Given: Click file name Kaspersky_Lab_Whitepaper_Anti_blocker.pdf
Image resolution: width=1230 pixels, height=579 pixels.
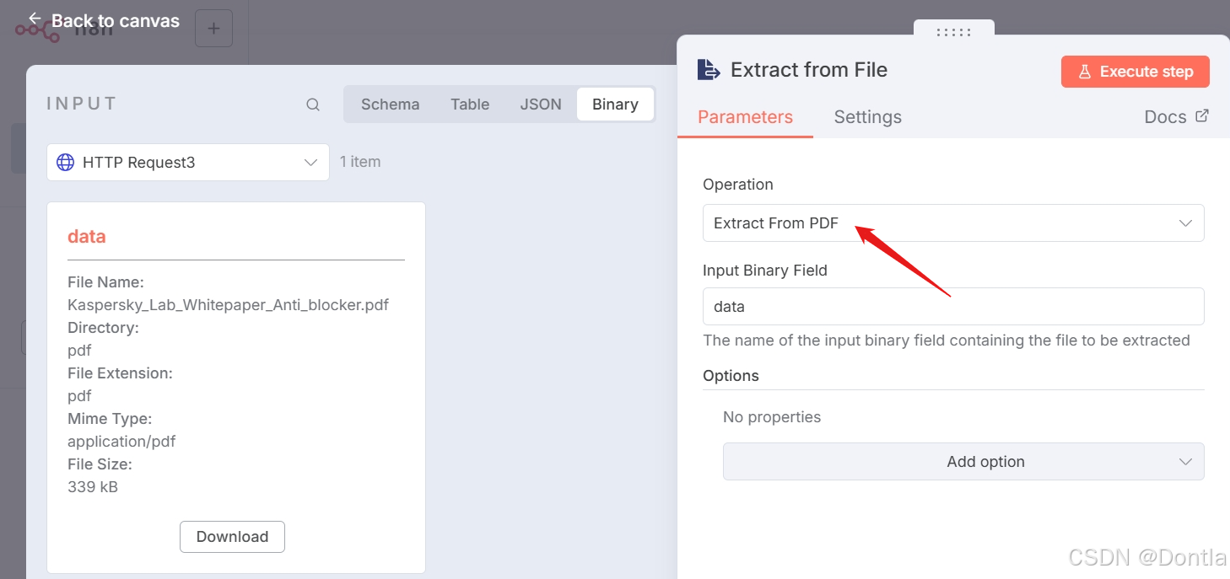Looking at the screenshot, I should click(228, 304).
